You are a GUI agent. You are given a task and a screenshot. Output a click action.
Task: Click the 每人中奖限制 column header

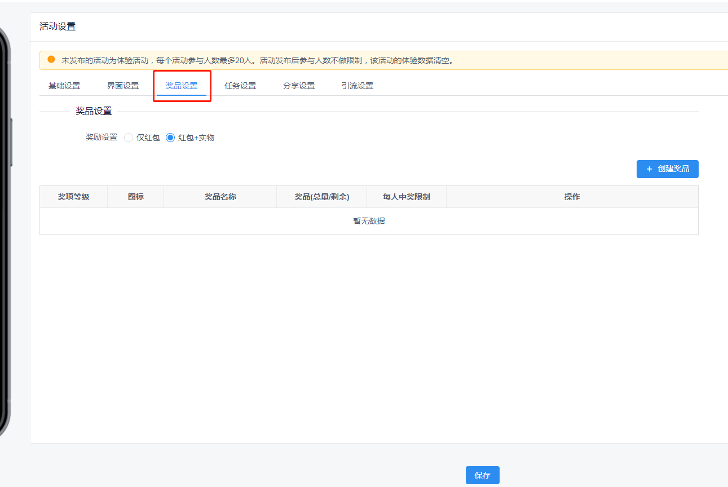pos(407,197)
